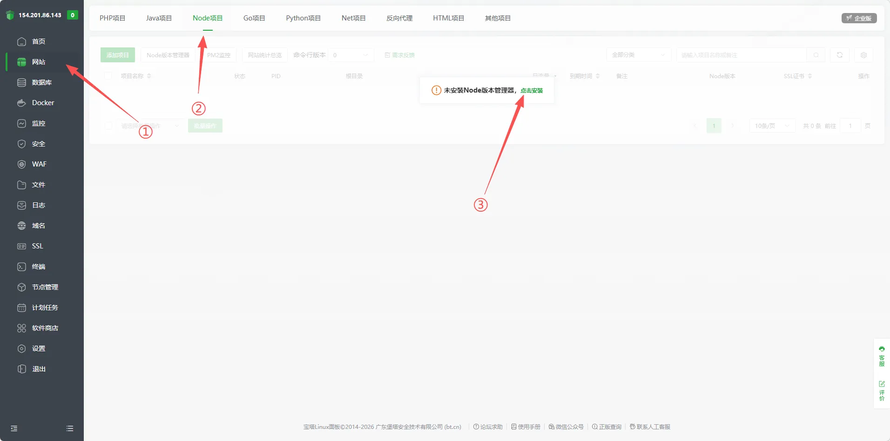
Task: Collapse the sidebar menu using bottom-left icon
Action: 14,428
